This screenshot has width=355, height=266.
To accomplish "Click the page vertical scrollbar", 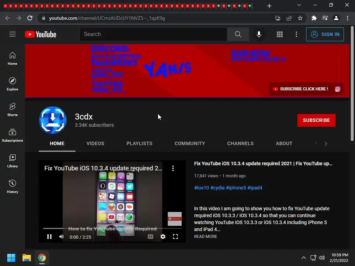I will pyautogui.click(x=352, y=84).
